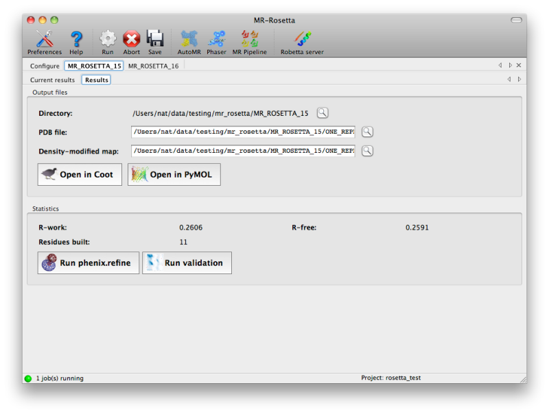Screen dimensions: 549x414
Task: Browse the output Directory with magnifier icon
Action: (x=323, y=113)
